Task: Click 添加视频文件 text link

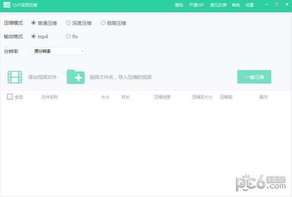Action: tap(42, 77)
